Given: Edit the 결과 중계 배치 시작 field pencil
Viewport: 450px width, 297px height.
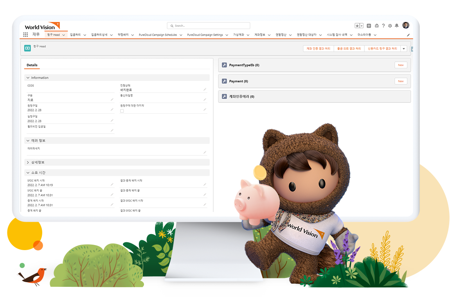Looking at the screenshot, I should [205, 184].
